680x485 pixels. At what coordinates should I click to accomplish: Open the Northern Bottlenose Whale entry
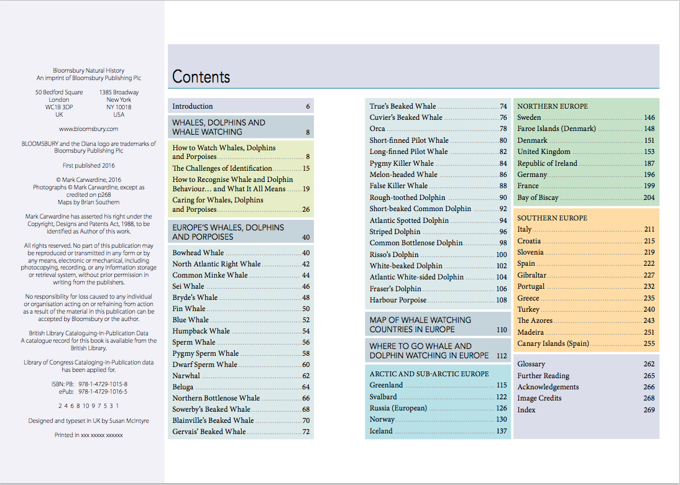coord(241,398)
